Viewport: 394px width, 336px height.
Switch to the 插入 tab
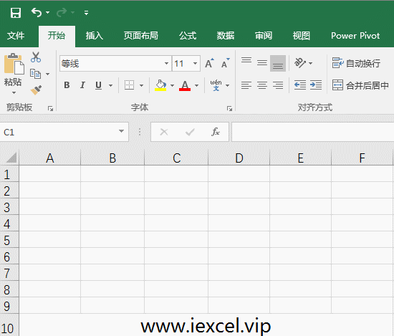95,36
